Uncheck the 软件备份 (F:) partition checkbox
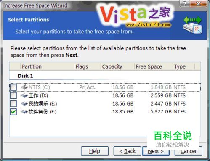210x161 pixels. [x=13, y=112]
